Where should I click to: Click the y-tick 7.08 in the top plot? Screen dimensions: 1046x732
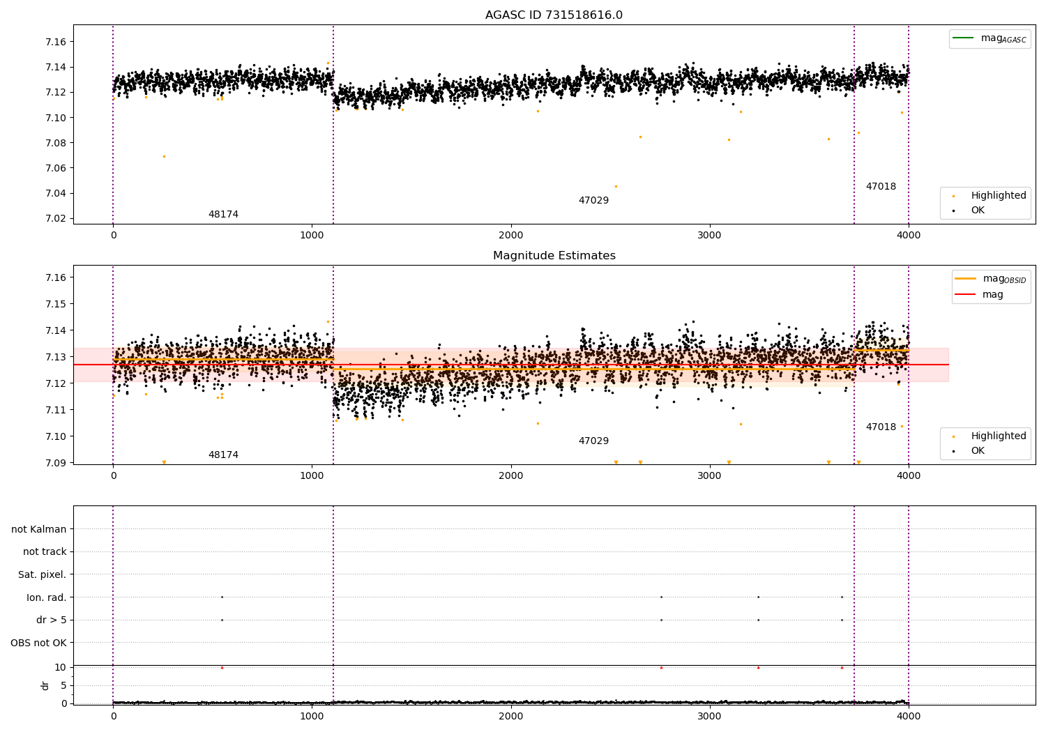55,143
